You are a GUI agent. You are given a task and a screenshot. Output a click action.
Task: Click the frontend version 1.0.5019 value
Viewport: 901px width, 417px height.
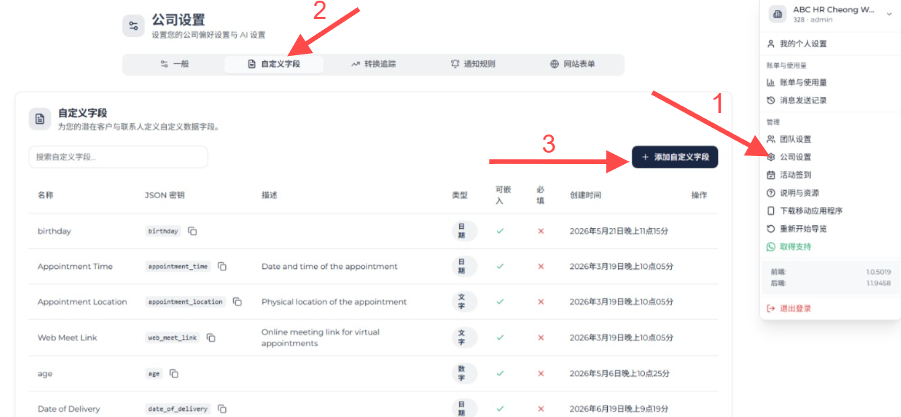pos(879,272)
